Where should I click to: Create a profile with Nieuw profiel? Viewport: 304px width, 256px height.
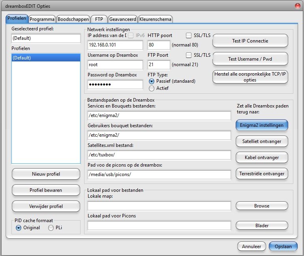[x=47, y=174]
